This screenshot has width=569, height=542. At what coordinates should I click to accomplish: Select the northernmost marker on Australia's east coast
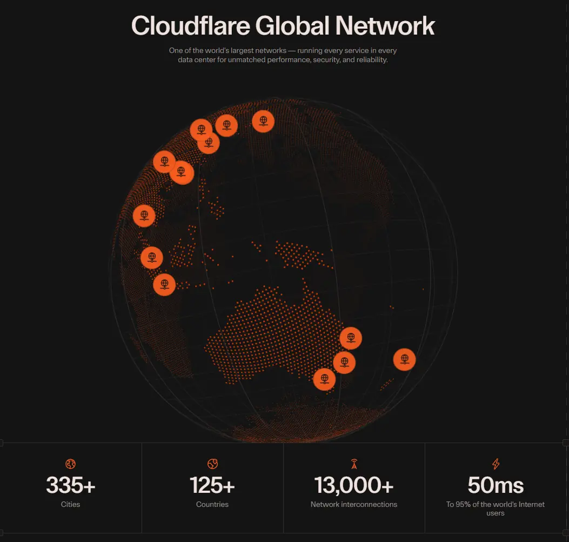pos(351,338)
